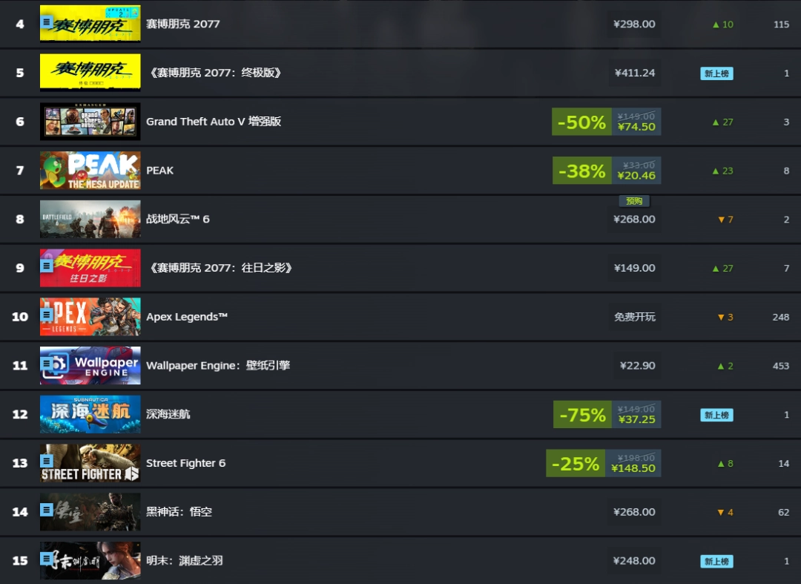Click the -75% discount block for 深海迷航
801x584 pixels.
pyautogui.click(x=582, y=414)
